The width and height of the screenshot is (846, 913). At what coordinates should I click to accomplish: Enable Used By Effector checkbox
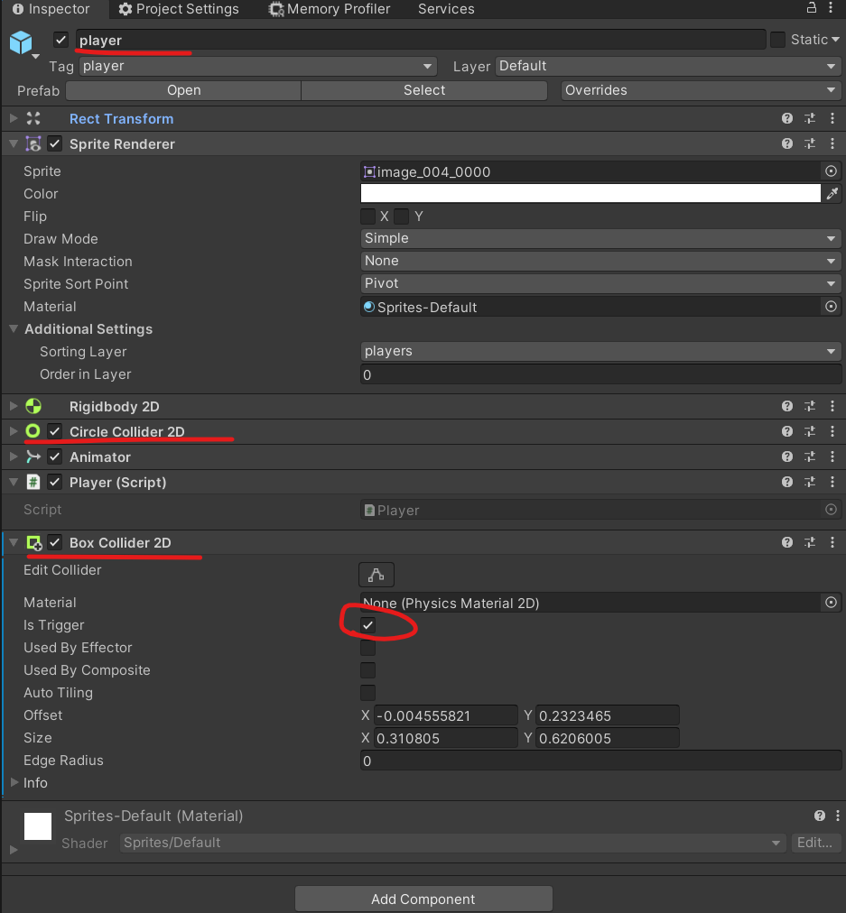(x=367, y=648)
